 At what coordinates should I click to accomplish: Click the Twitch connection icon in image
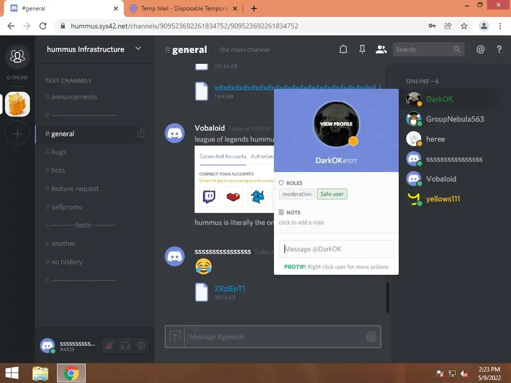point(209,196)
